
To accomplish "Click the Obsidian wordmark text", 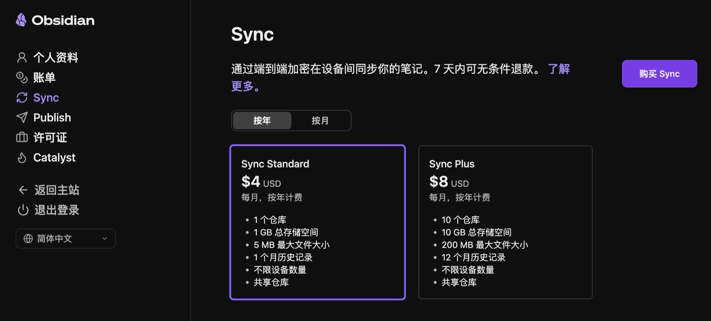I will click(63, 20).
